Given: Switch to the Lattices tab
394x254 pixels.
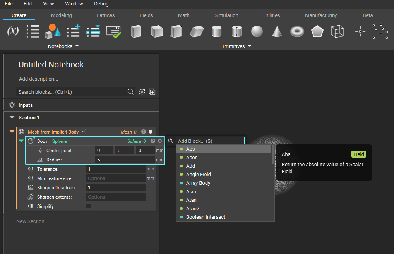Looking at the screenshot, I should point(106,15).
